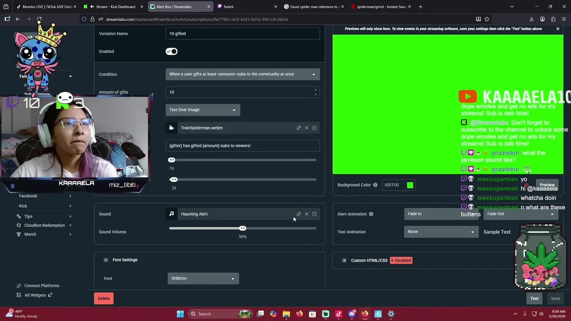The image size is (571, 321).
Task: Open the Text Animation None dropdown
Action: [441, 231]
